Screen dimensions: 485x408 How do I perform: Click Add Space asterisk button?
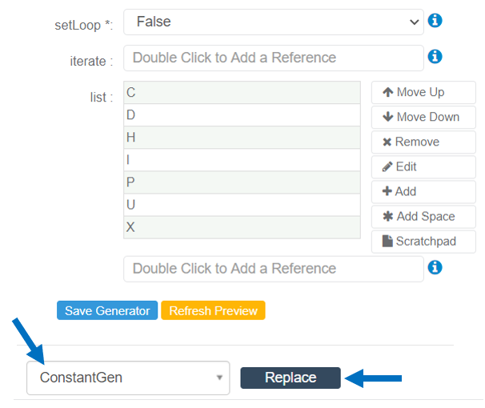[x=423, y=216]
